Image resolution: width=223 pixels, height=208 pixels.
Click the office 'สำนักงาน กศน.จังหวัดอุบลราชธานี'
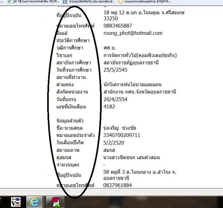[x=140, y=92]
